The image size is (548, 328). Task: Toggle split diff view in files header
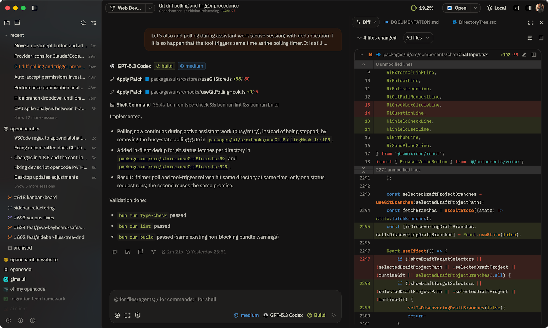[541, 38]
